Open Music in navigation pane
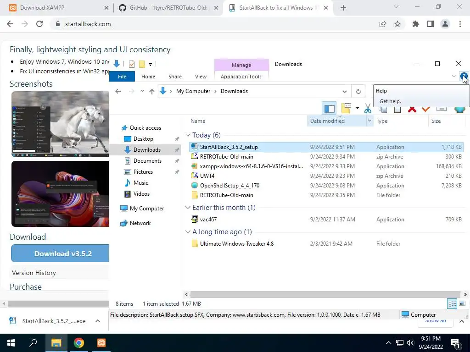The image size is (470, 352). (140, 183)
